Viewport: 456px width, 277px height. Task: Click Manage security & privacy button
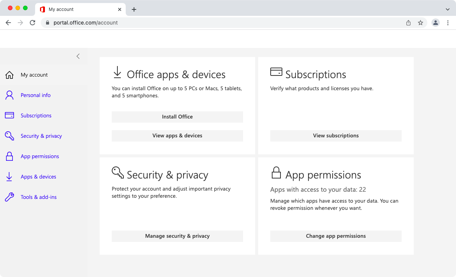[x=177, y=236]
